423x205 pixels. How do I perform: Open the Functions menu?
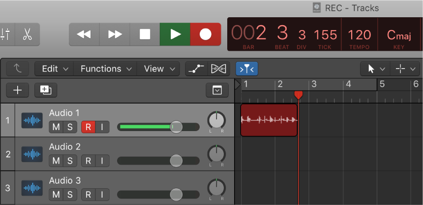[x=106, y=68]
